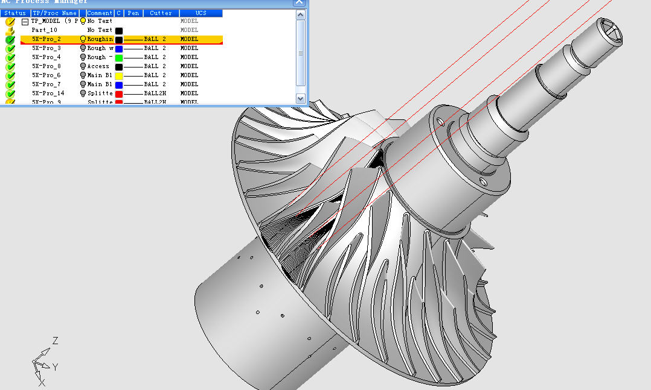Screen dimensions: 651x390
Task: Close the NC Process Manager window
Action: coord(299,3)
